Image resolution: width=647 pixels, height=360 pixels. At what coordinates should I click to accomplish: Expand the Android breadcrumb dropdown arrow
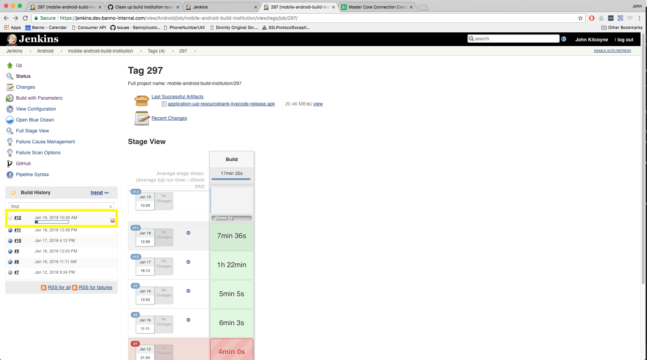[x=61, y=51]
